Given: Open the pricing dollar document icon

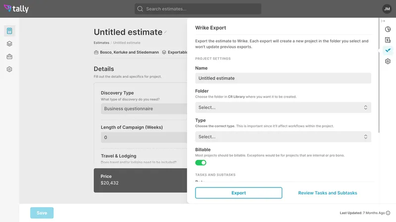Looking at the screenshot, I should (388, 40).
